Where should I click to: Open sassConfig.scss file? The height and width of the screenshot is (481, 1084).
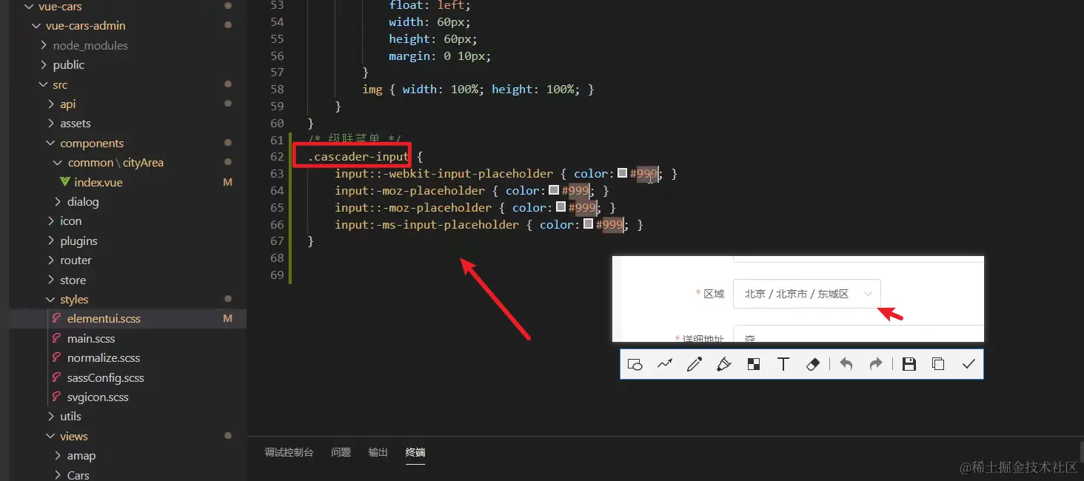point(105,377)
